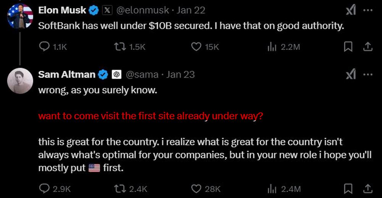The height and width of the screenshot is (198, 382).
Task: Reply to Sam Altman's tweet
Action: (45, 188)
